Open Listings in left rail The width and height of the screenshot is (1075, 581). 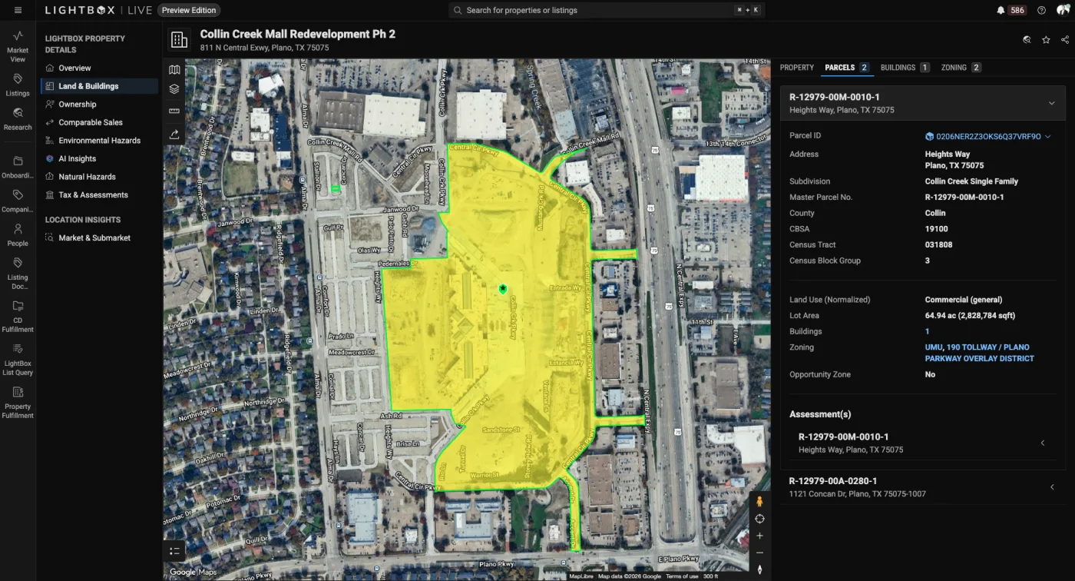[x=18, y=85]
